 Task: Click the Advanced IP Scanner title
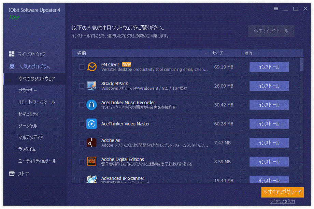(x=123, y=178)
